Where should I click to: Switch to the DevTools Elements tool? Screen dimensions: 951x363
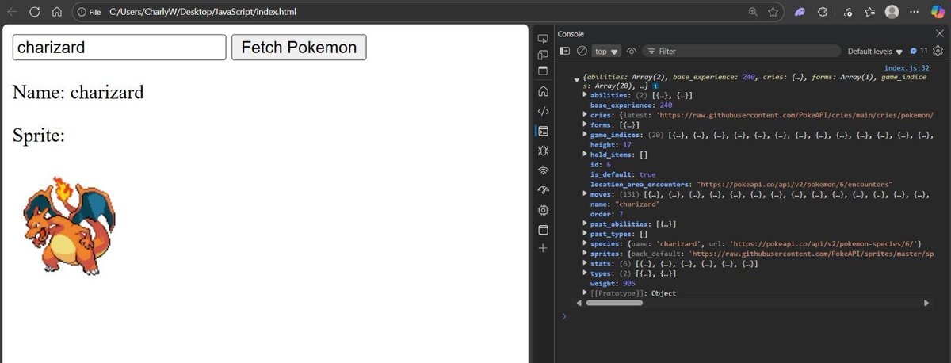544,111
